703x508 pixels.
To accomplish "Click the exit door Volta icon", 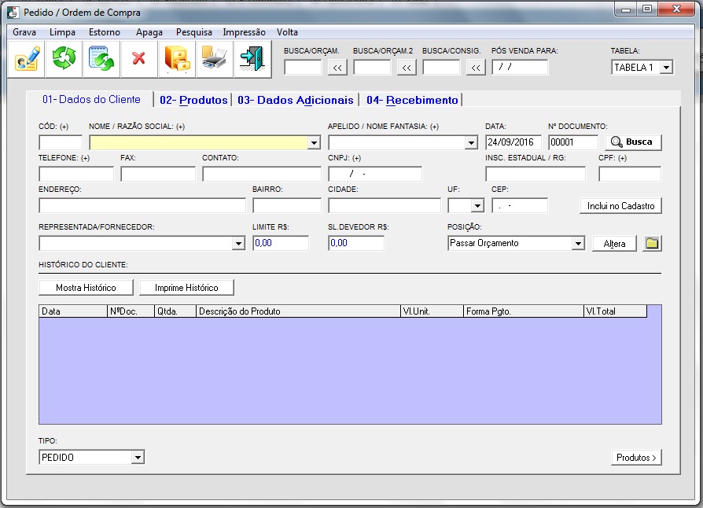I will pyautogui.click(x=252, y=59).
